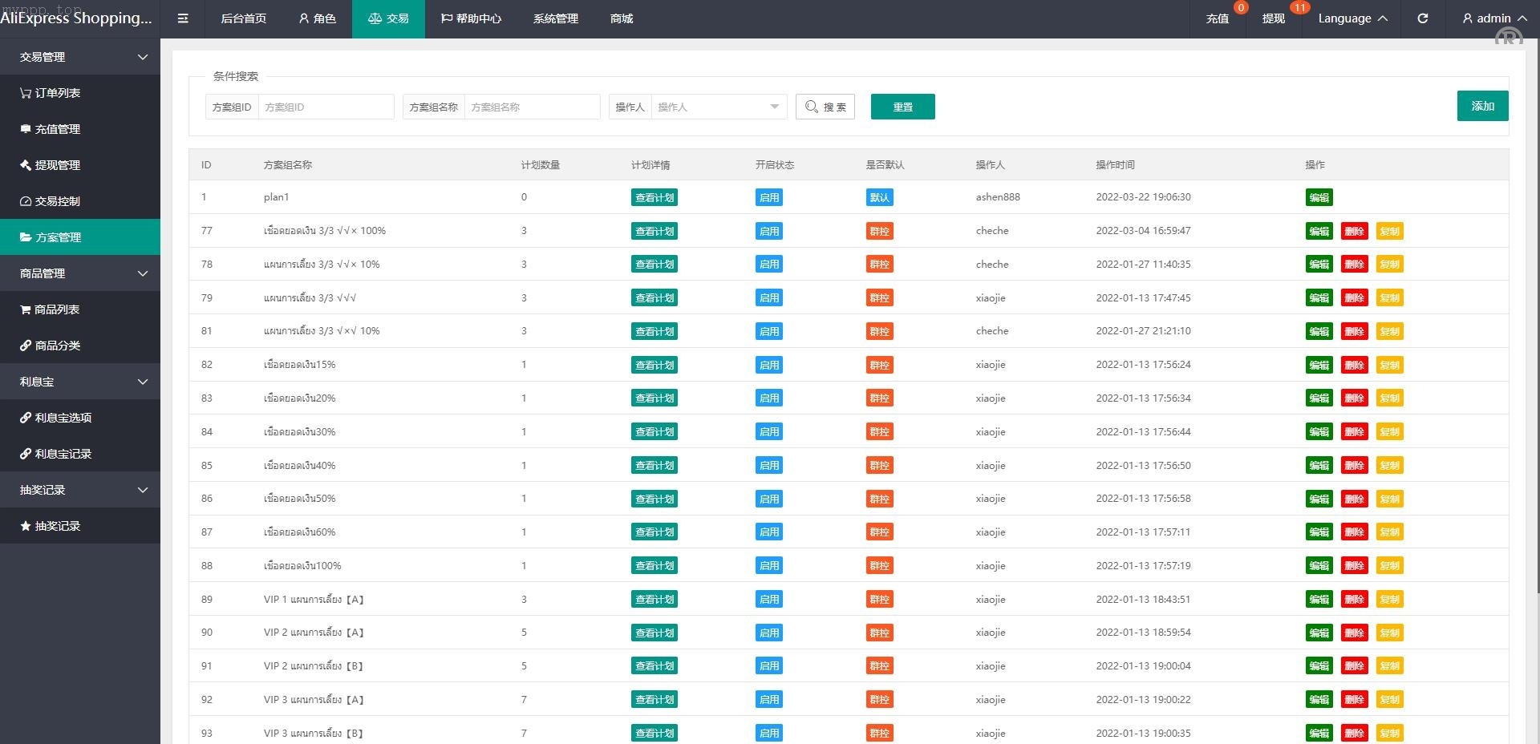Screen dimensions: 1540x744
Task: Open the 系统管理 top menu
Action: pos(555,18)
